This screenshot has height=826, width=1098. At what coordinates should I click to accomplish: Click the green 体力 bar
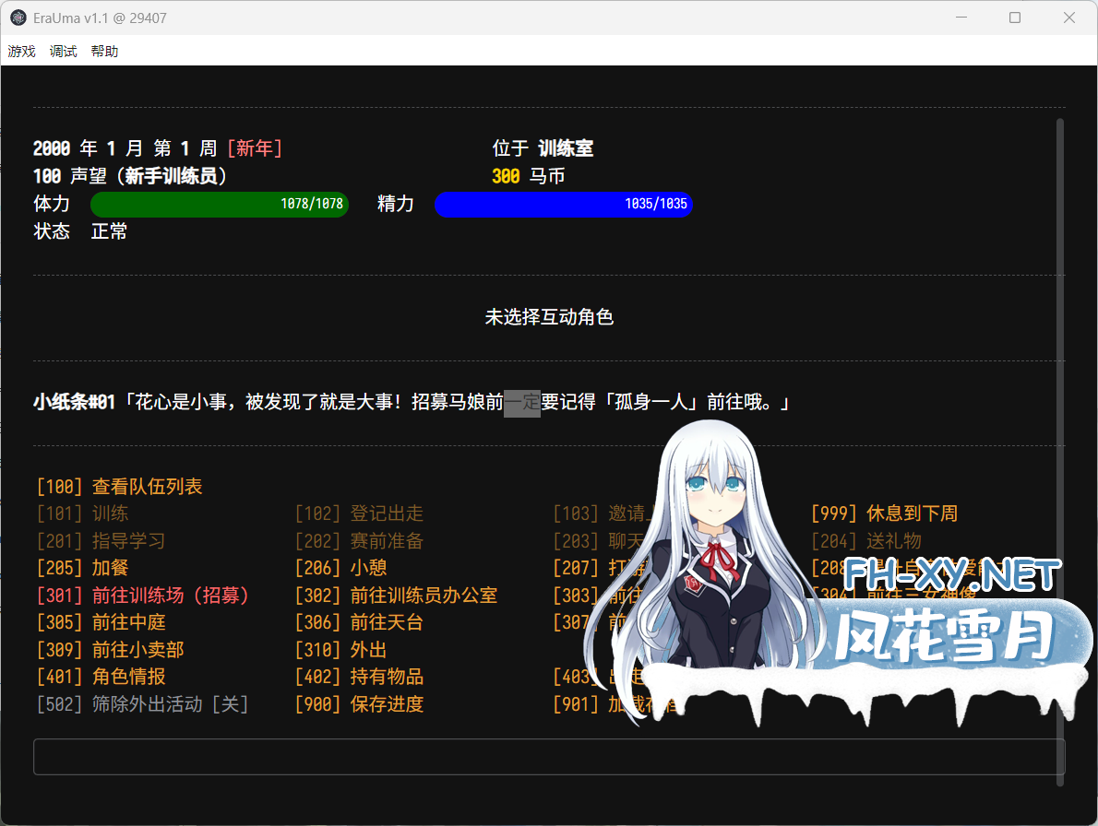[220, 204]
